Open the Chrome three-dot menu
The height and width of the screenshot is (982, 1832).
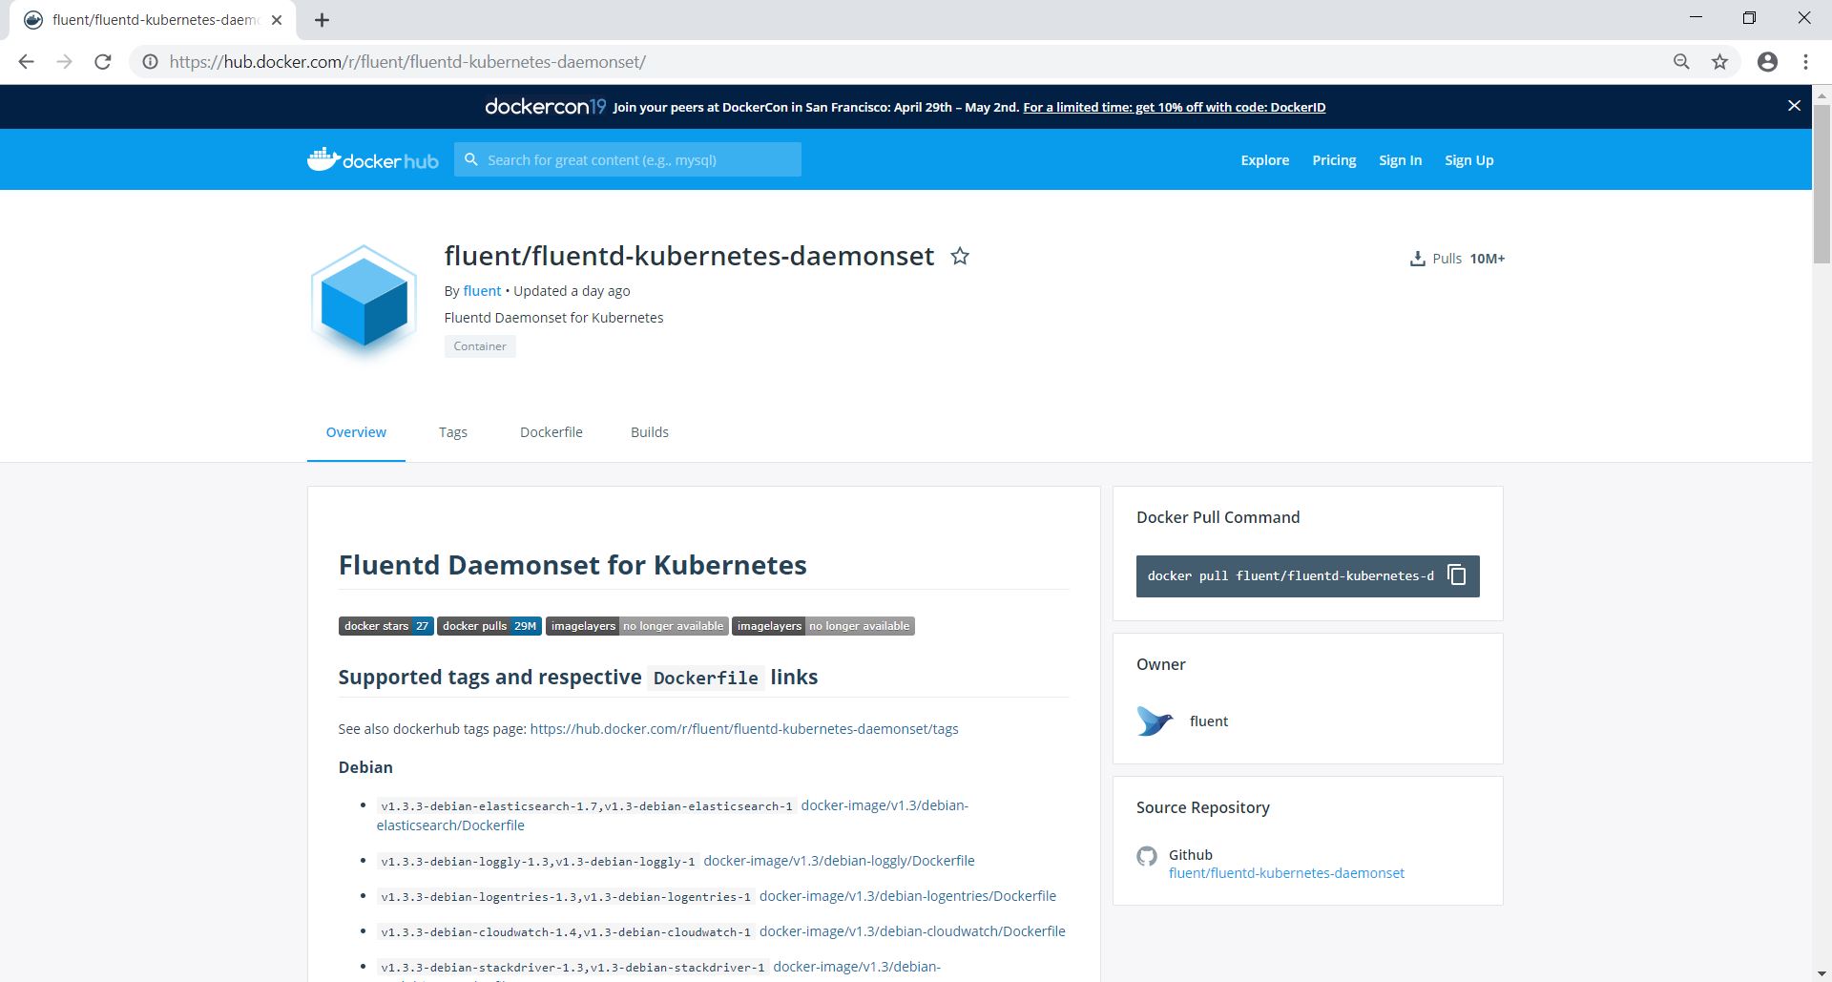pos(1805,62)
